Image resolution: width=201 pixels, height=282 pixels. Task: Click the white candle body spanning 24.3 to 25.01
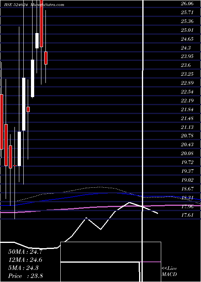coord(37,41)
